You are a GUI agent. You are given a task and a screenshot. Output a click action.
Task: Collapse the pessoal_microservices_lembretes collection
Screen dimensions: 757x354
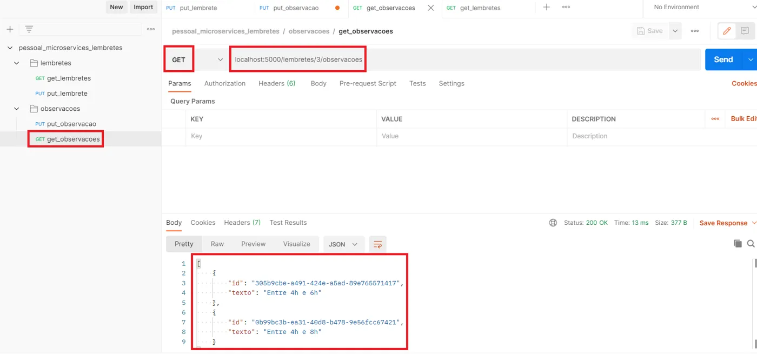pyautogui.click(x=10, y=48)
